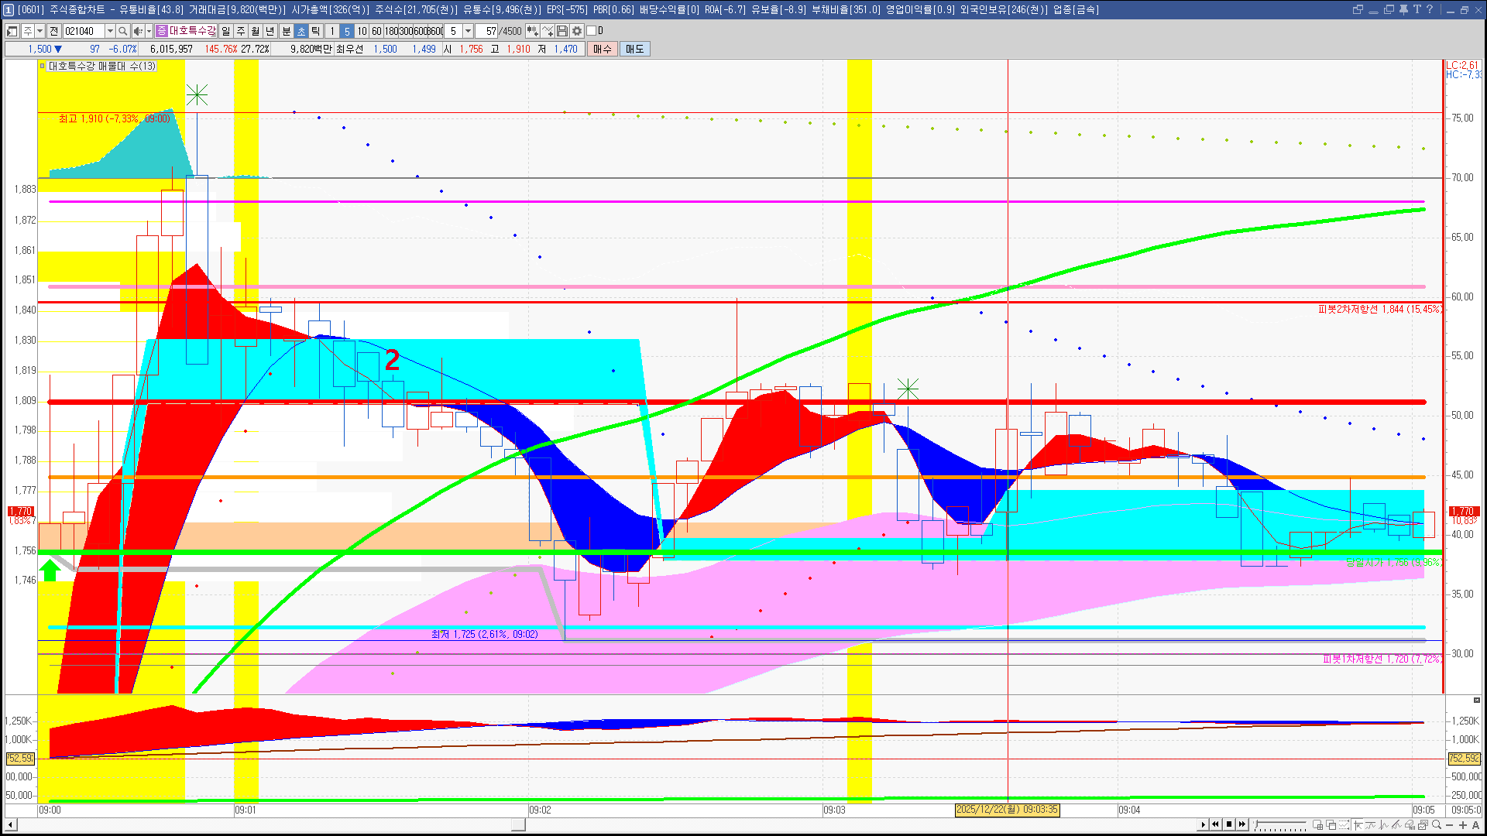Viewport: 1487px width, 836px height.
Task: Click the minus zoom-out icon at bottom right
Action: 1450,825
